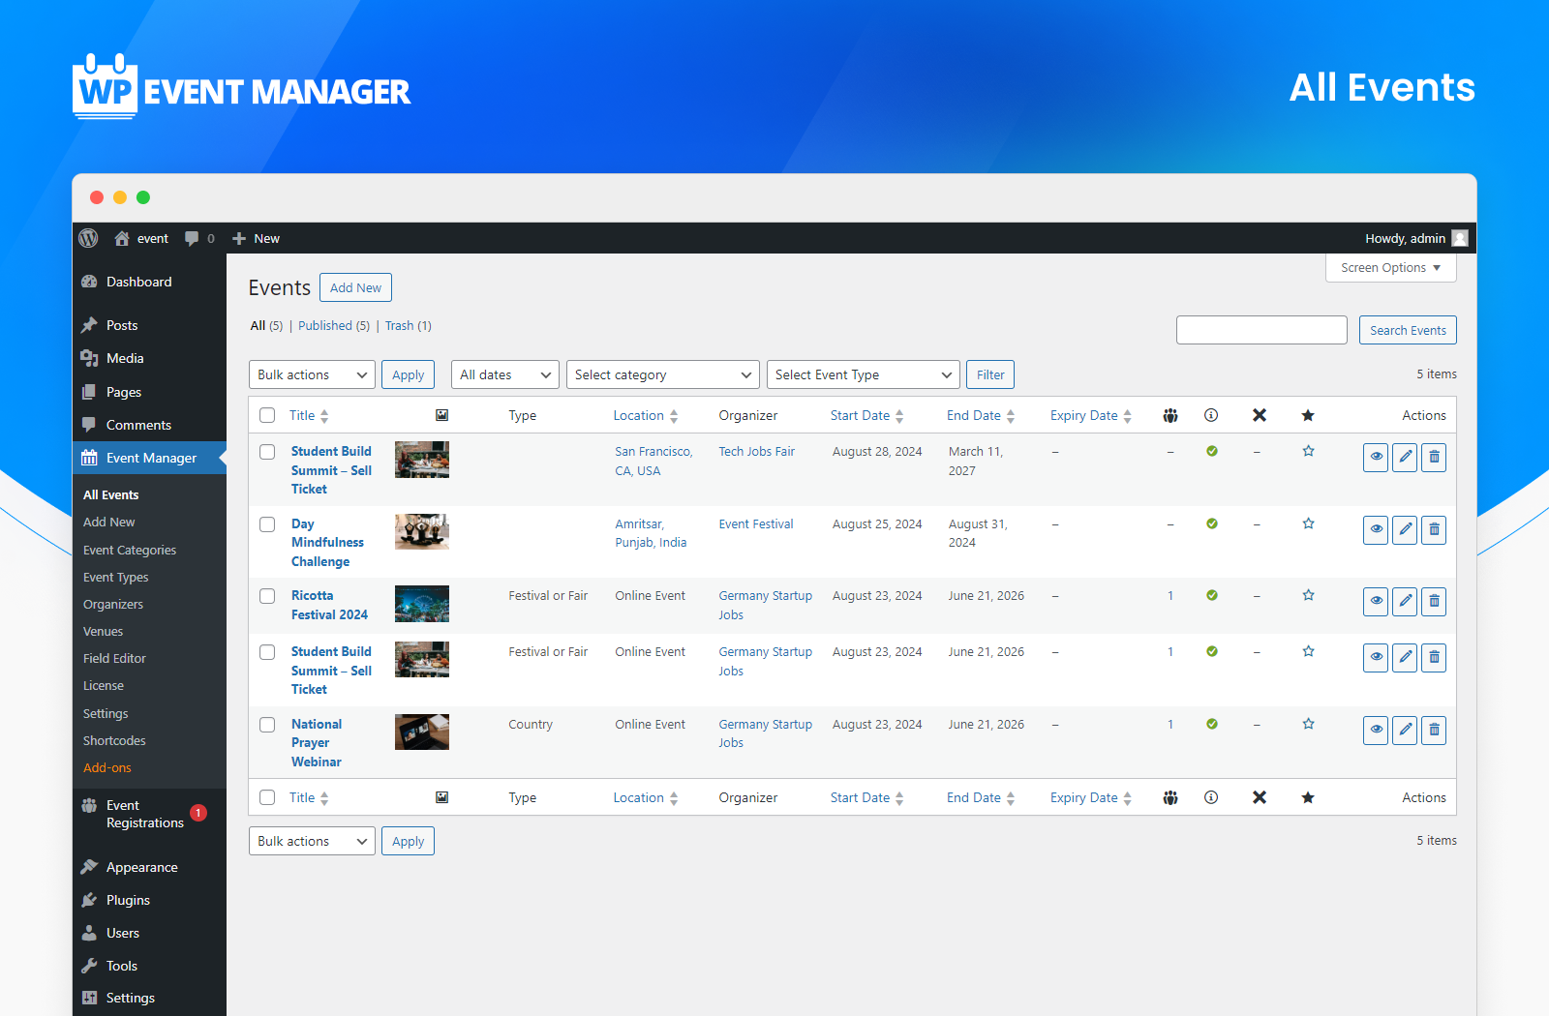Click the info status icon column header
This screenshot has width=1549, height=1016.
pyautogui.click(x=1211, y=415)
